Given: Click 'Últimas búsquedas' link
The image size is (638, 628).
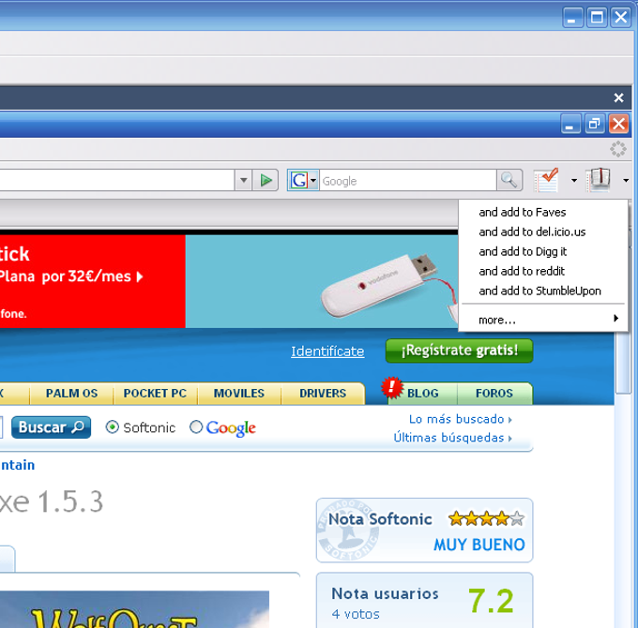Looking at the screenshot, I should pyautogui.click(x=452, y=438).
